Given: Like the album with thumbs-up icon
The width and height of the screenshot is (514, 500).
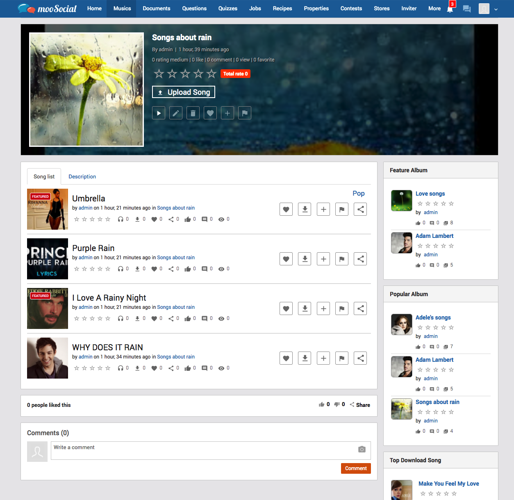Looking at the screenshot, I should (x=322, y=404).
